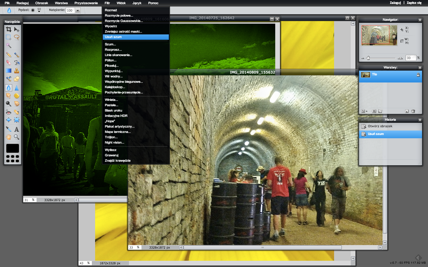Open the Pomoc menu
This screenshot has height=267, width=428.
[153, 3]
